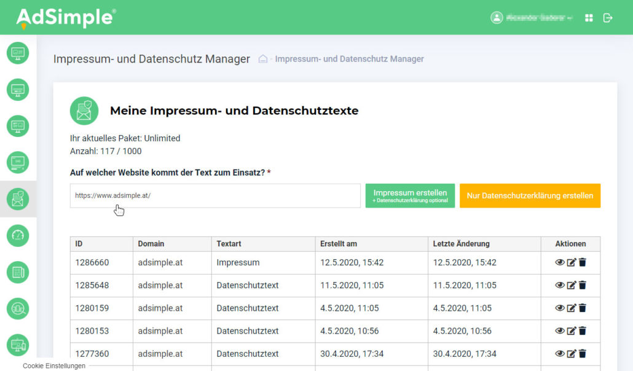Click the newspaper document icon in the sidebar

pyautogui.click(x=18, y=272)
